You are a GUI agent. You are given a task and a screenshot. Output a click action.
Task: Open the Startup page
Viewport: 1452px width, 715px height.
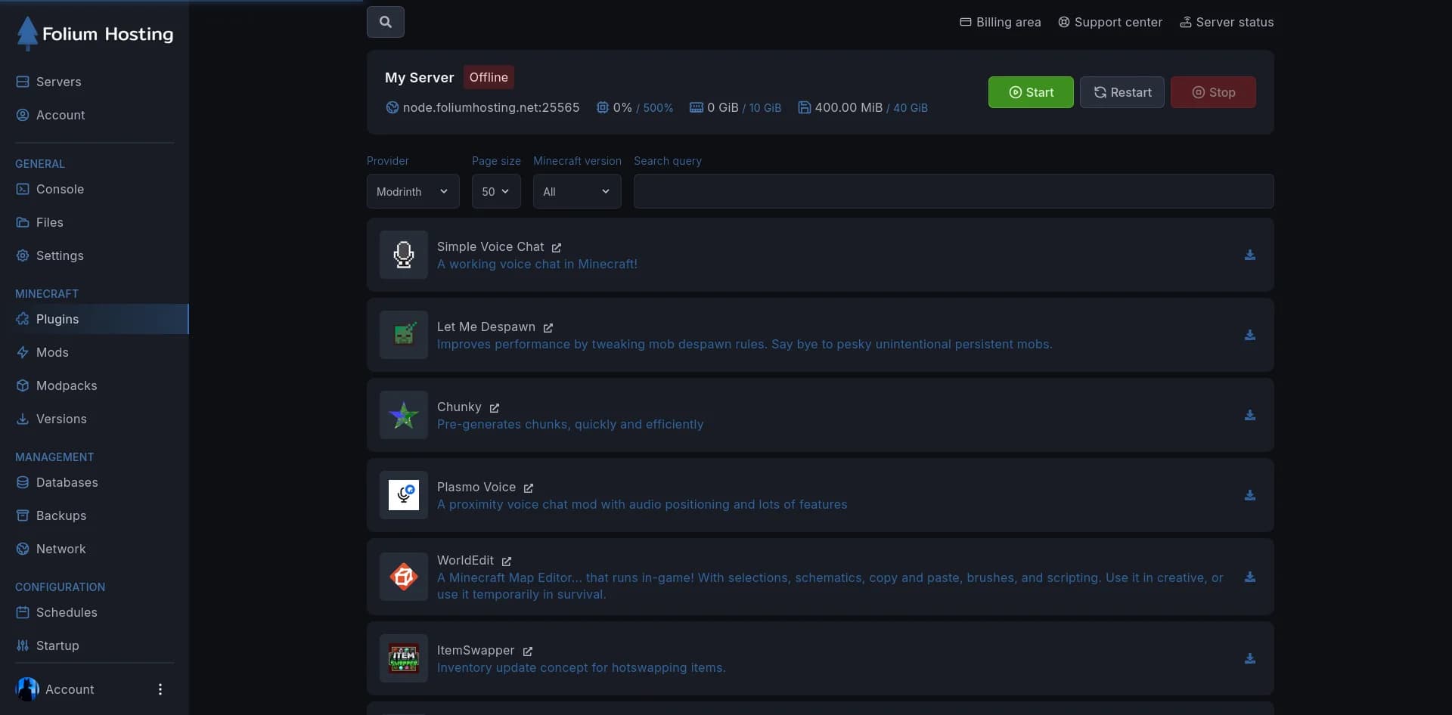(95, 645)
